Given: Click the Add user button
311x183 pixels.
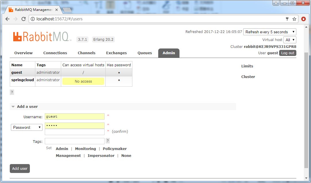Looking at the screenshot, I should [20, 168].
